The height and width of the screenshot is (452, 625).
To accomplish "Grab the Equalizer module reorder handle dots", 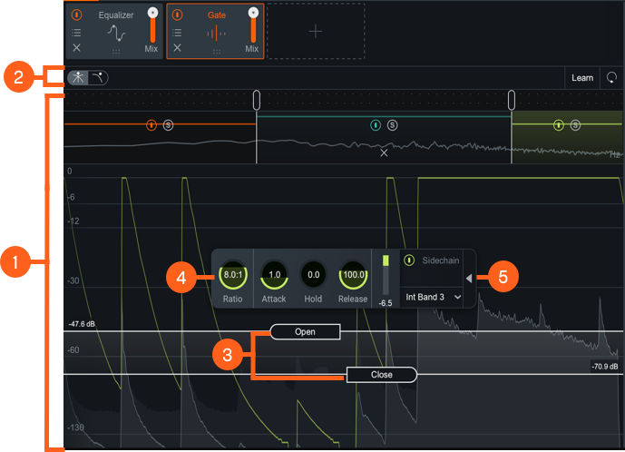I will pyautogui.click(x=116, y=52).
